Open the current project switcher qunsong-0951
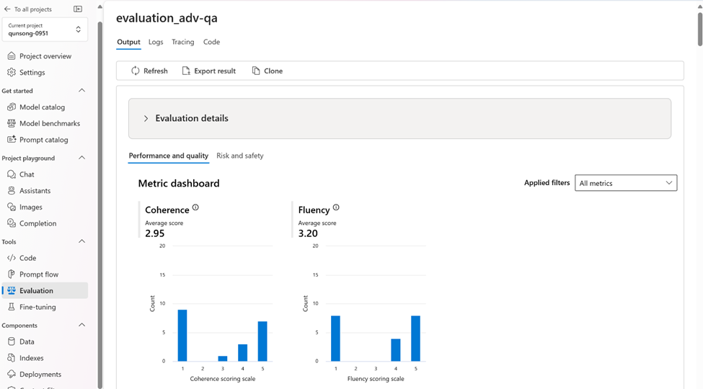This screenshot has width=703, height=389. tap(45, 30)
